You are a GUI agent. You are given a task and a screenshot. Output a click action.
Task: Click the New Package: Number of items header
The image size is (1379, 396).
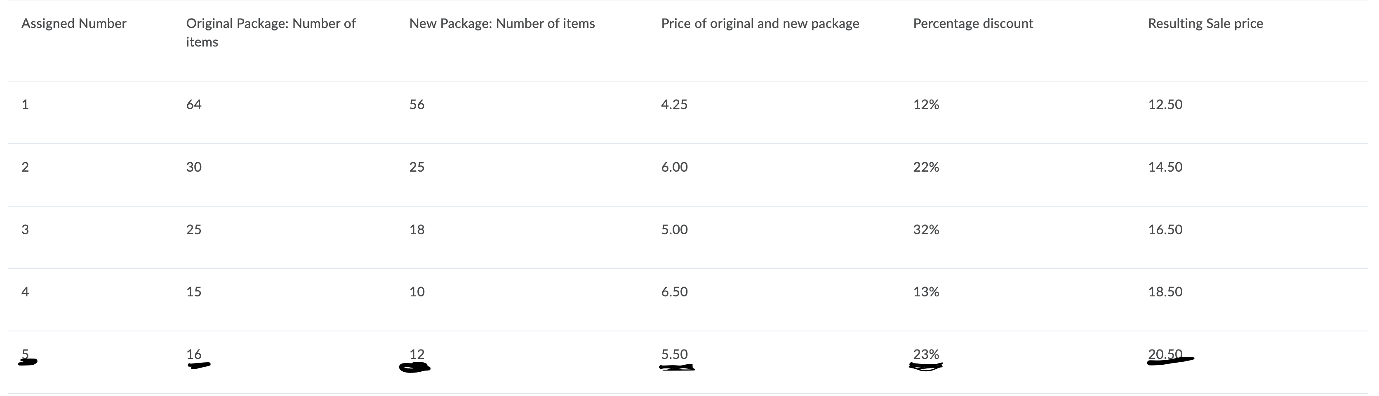501,23
